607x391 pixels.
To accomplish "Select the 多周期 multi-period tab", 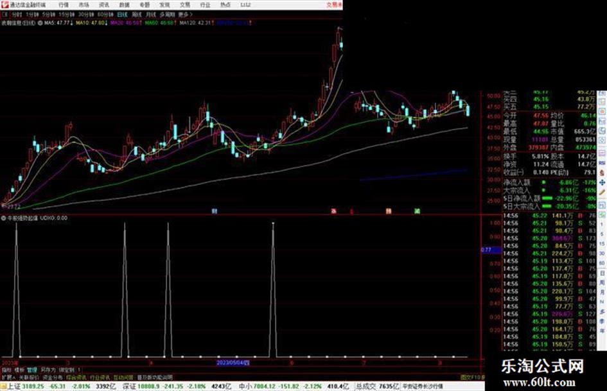I will click(x=167, y=14).
